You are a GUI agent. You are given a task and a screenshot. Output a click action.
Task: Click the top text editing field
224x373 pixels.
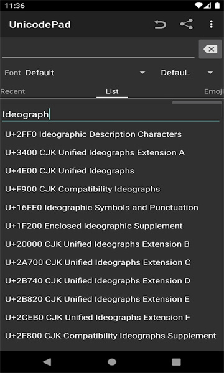98,50
